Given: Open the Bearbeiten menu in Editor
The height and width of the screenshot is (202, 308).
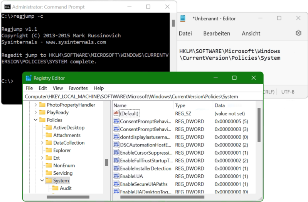Looking at the screenshot, I should coord(217,33).
